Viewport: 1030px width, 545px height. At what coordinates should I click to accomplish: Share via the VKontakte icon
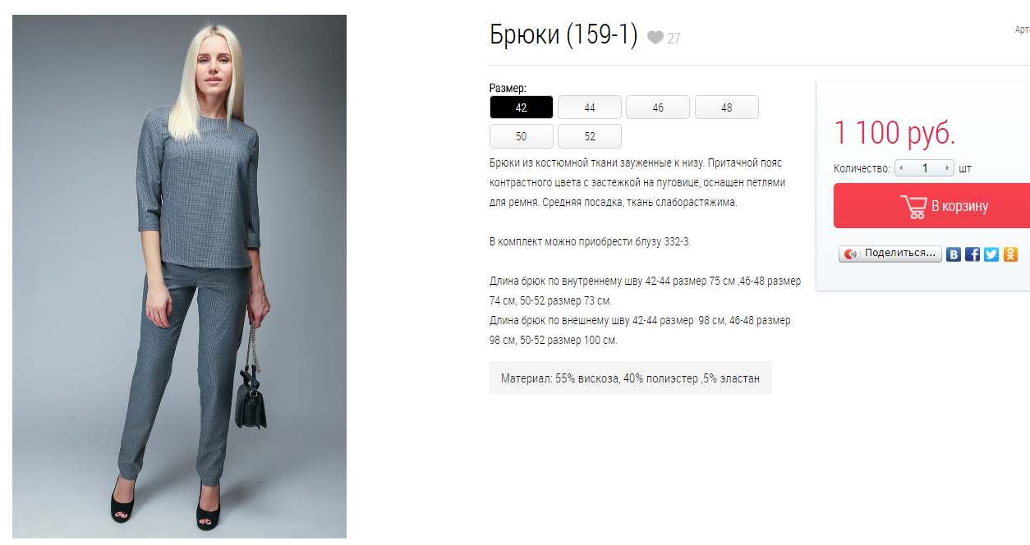(x=953, y=254)
